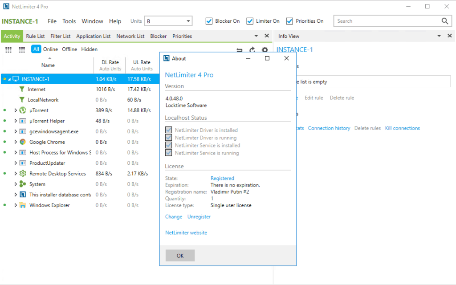Open the Help menu
456x285 pixels.
115,21
